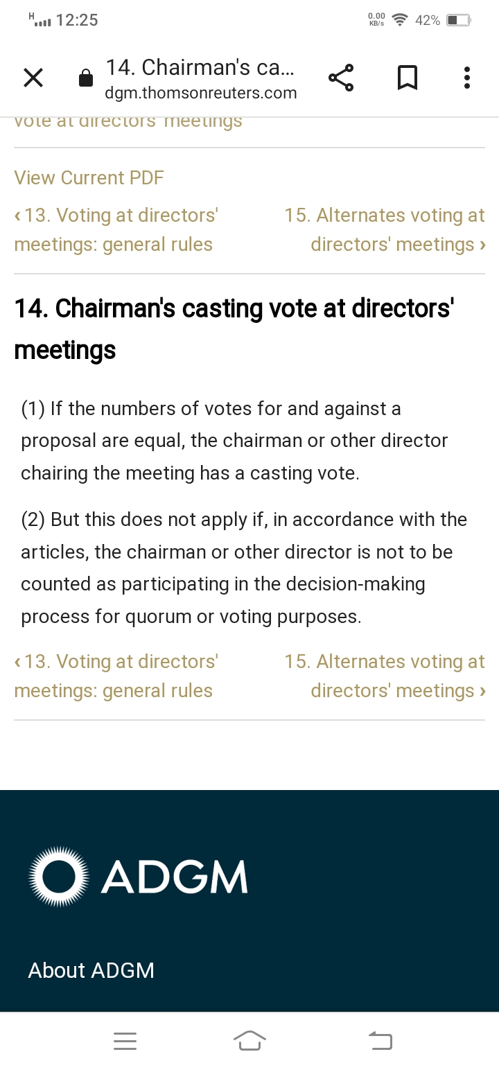
Task: Open About ADGM footer item
Action: (x=91, y=970)
